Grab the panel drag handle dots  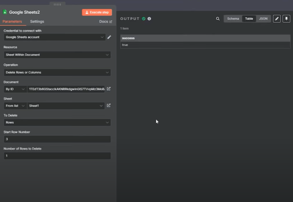tap(57, 4)
